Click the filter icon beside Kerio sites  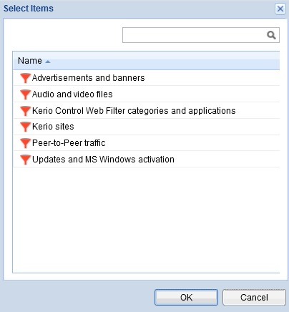tap(25, 127)
